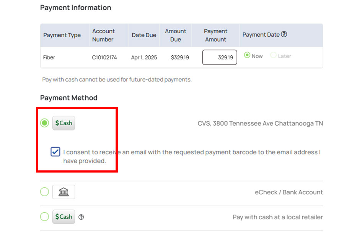Click the $329.19 amount due value
The width and height of the screenshot is (352, 234).
[179, 58]
